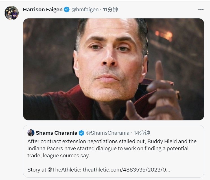Click Harrison Faigen's profile avatar

[x=12, y=13]
